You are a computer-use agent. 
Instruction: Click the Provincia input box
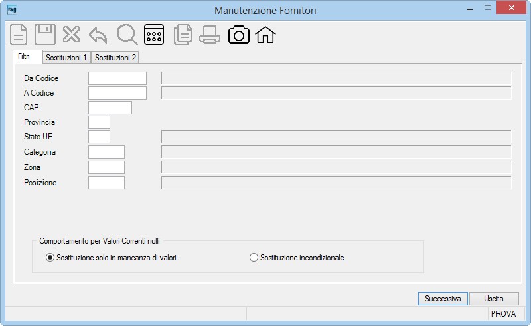(99, 122)
